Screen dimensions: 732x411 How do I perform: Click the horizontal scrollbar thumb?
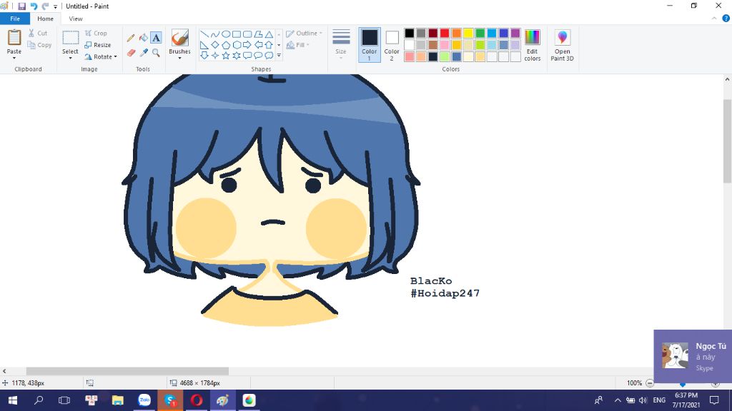click(127, 371)
